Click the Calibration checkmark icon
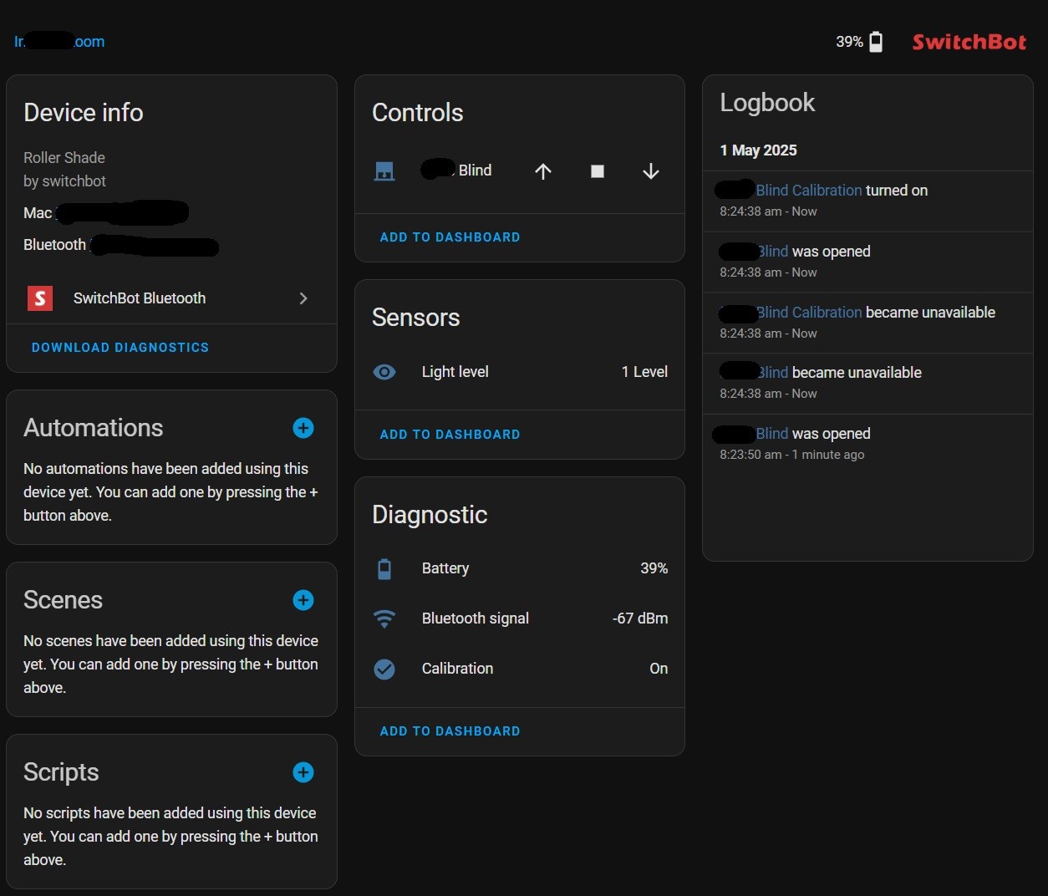This screenshot has width=1048, height=896. pyautogui.click(x=384, y=669)
